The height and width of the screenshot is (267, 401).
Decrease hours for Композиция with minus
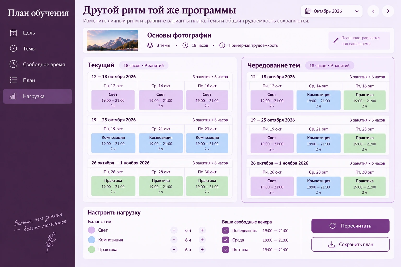[x=174, y=240]
